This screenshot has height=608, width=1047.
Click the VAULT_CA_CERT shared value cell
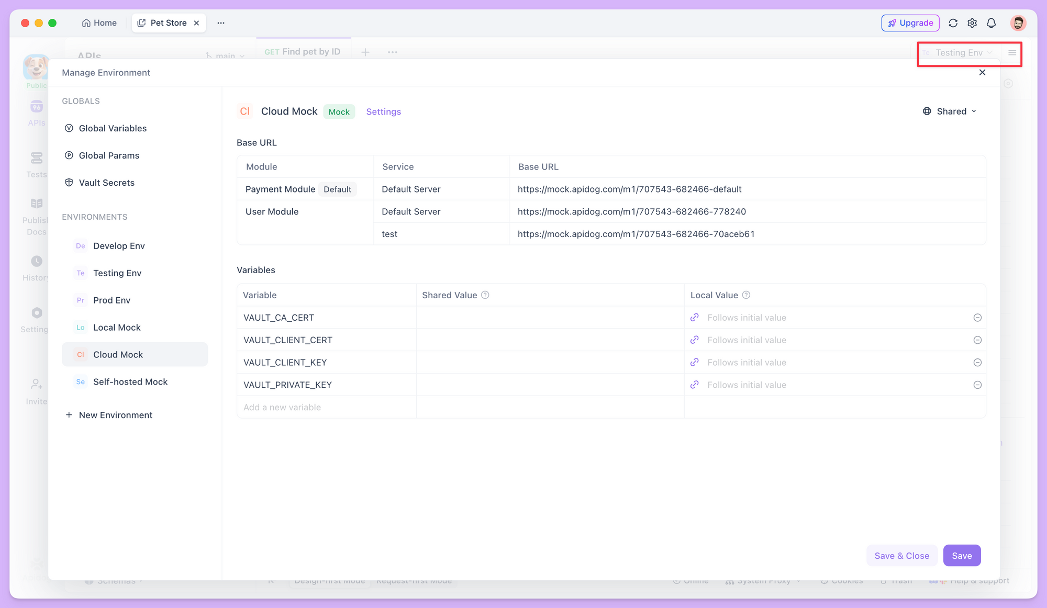click(x=550, y=318)
